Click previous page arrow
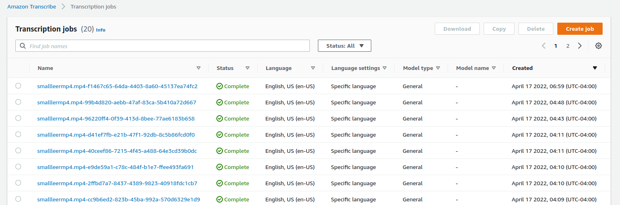 [544, 46]
